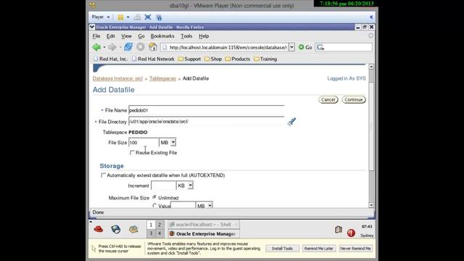This screenshot has height=261, width=464.
Task: Click the scrollbar down arrow
Action: (x=371, y=205)
